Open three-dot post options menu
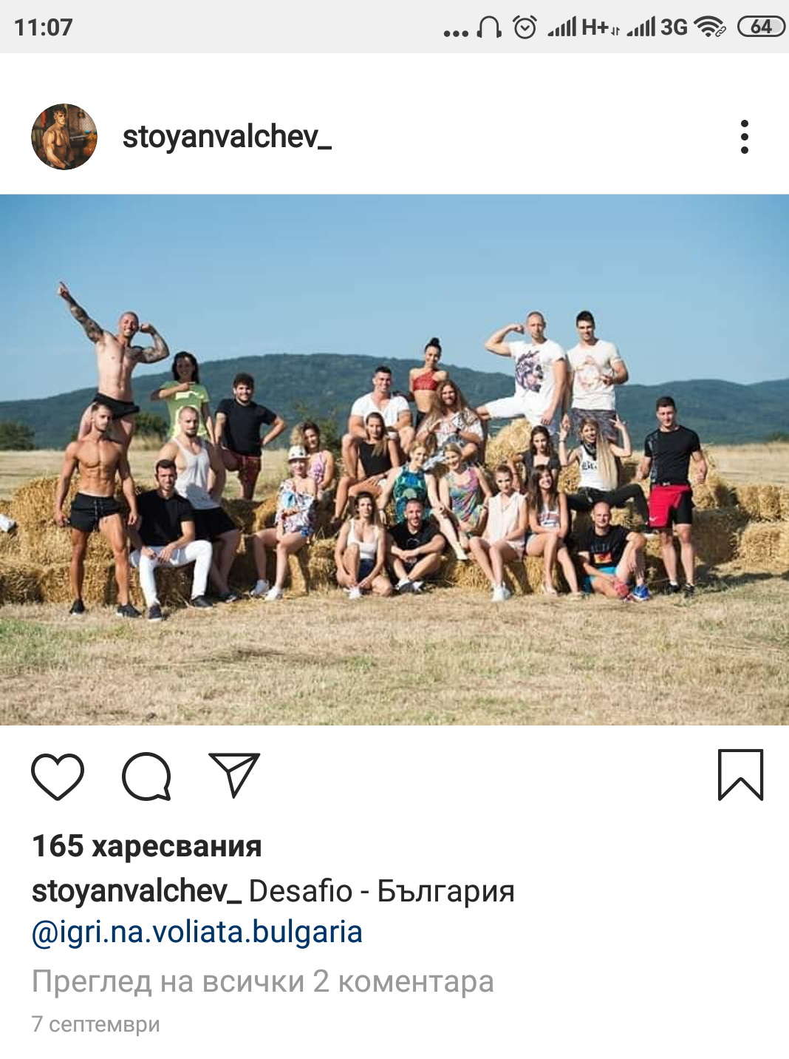This screenshot has height=1059, width=789. pyautogui.click(x=744, y=137)
